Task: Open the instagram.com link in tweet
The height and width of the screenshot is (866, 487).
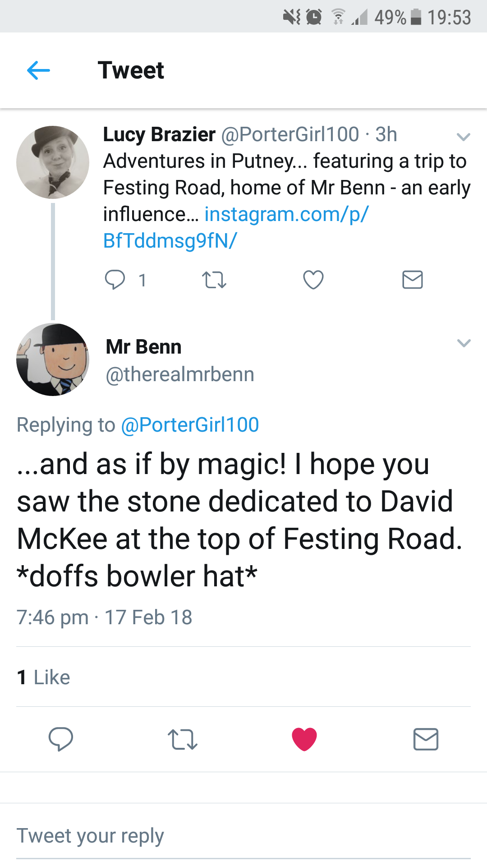Action: tap(286, 215)
